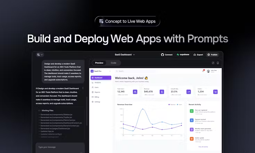Click the Revenue dollar card icon
The width and height of the screenshot is (255, 153).
(162, 92)
